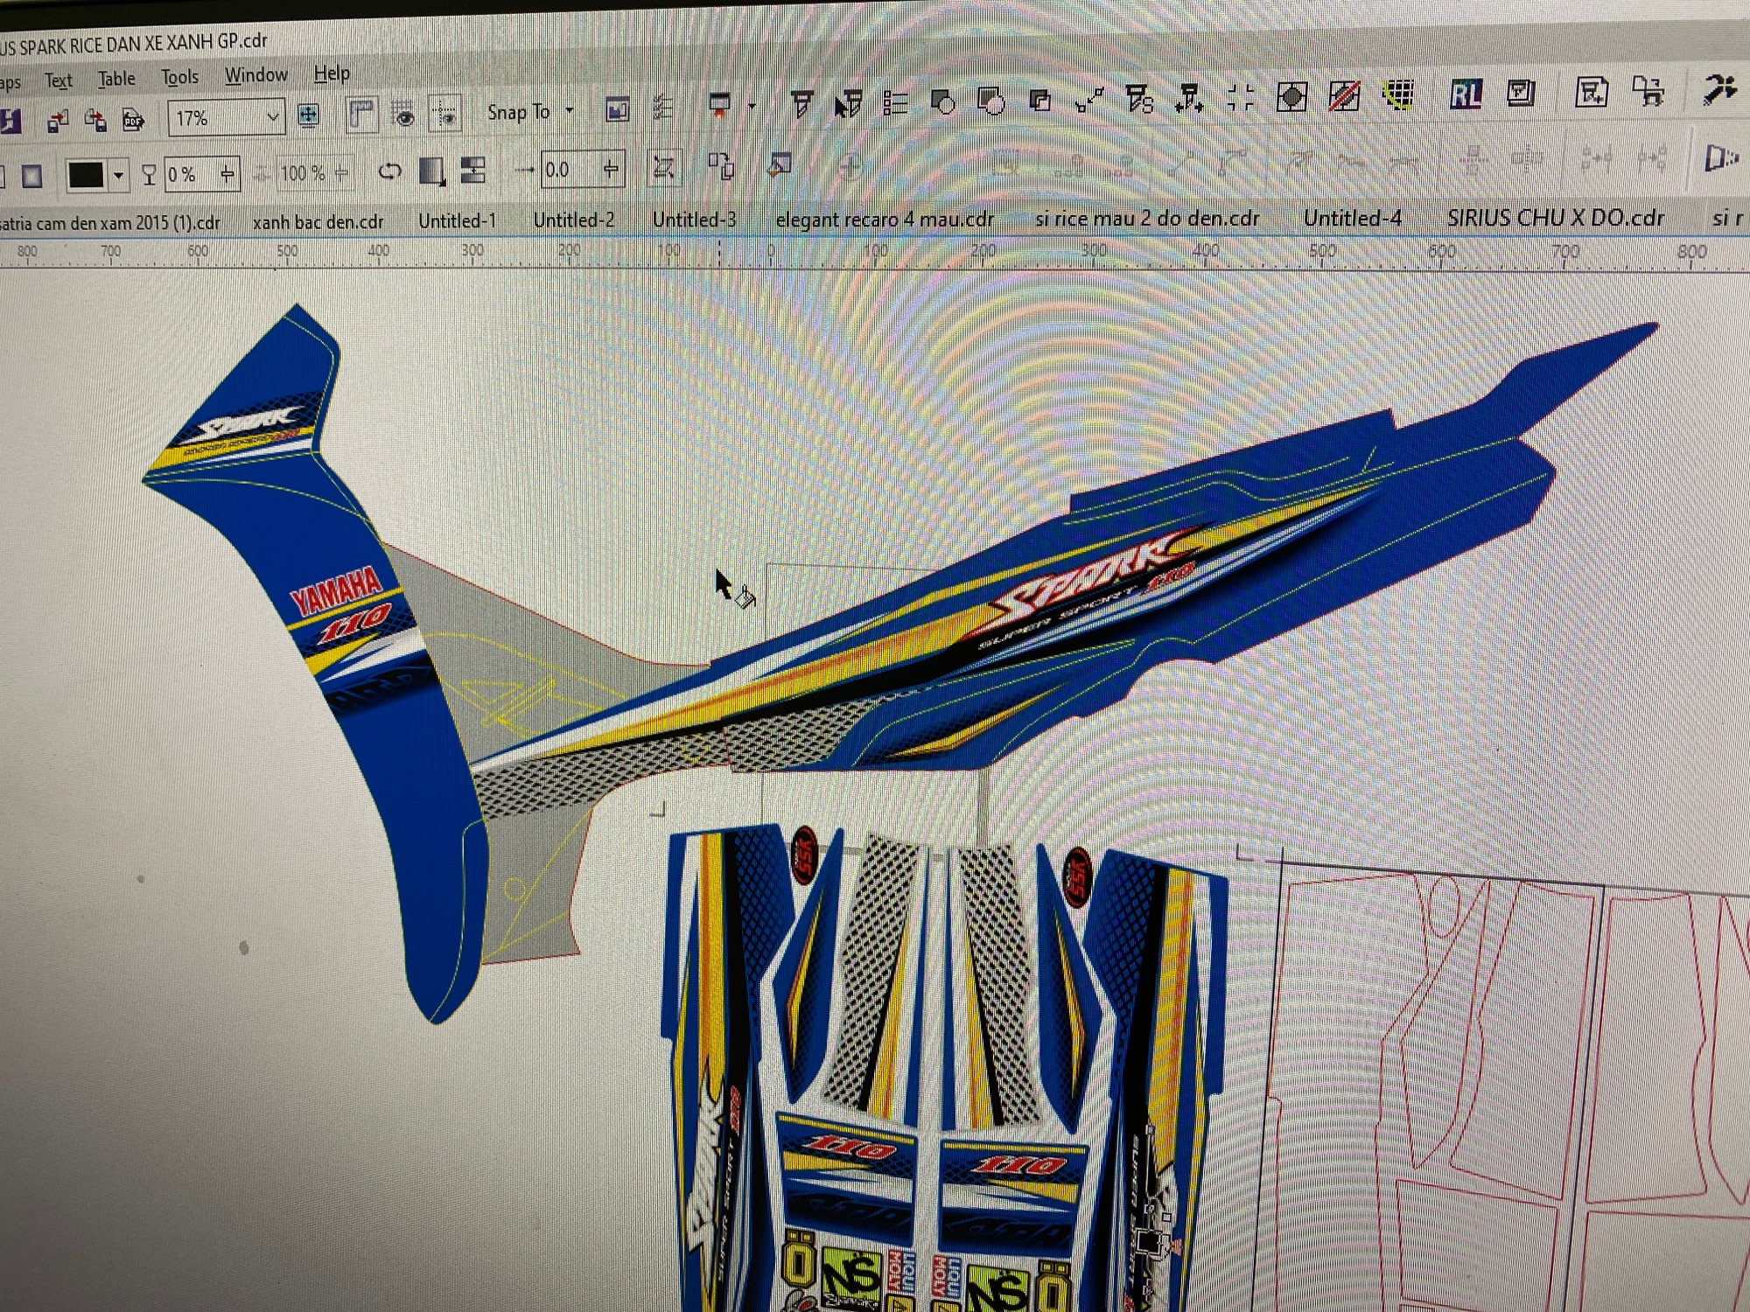Click the Publish to PDF icon
The image size is (1750, 1312).
tap(133, 119)
